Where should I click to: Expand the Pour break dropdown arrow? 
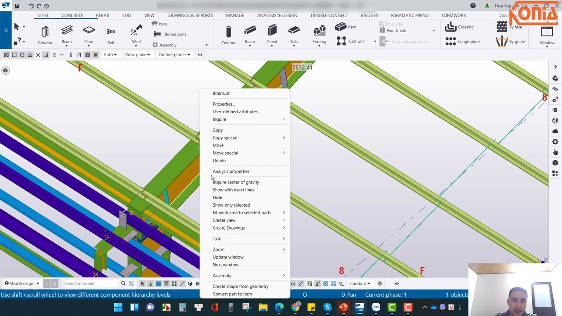433,31
